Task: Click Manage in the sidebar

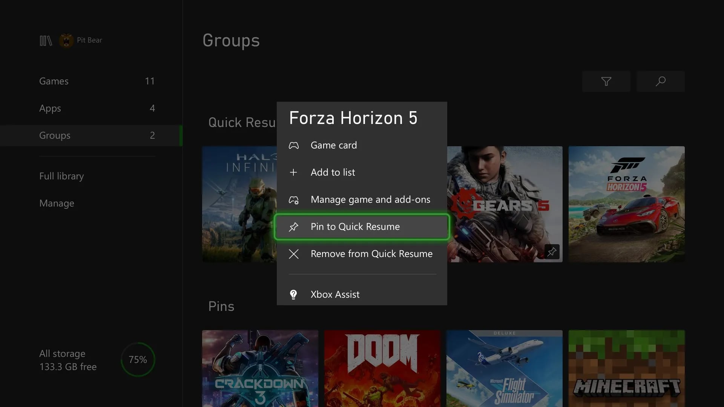Action: pos(57,203)
